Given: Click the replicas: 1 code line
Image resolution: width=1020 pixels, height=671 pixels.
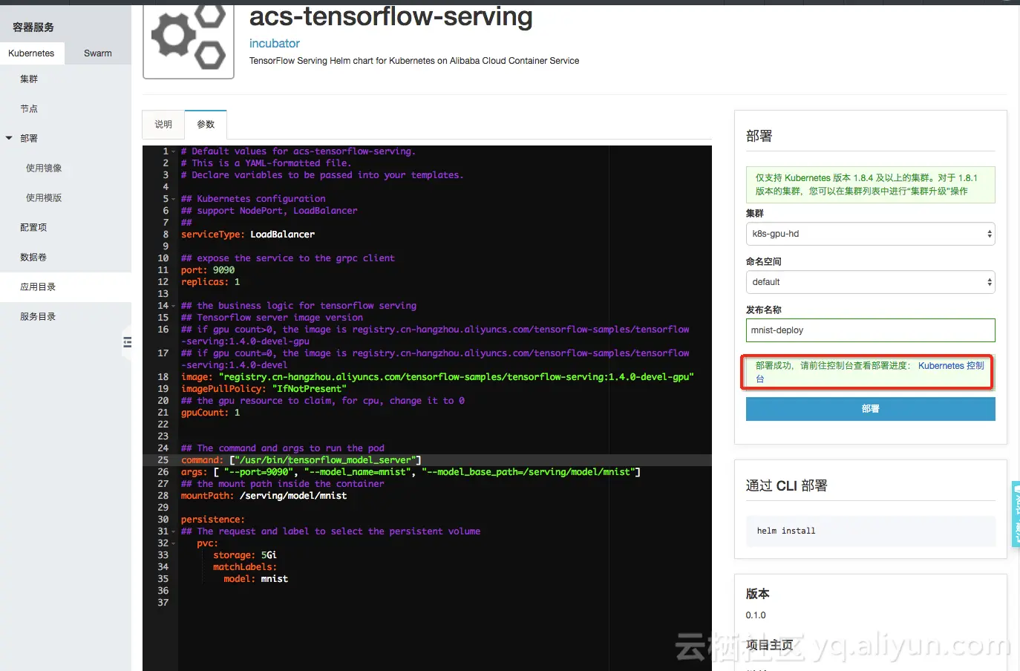Looking at the screenshot, I should click(x=211, y=282).
